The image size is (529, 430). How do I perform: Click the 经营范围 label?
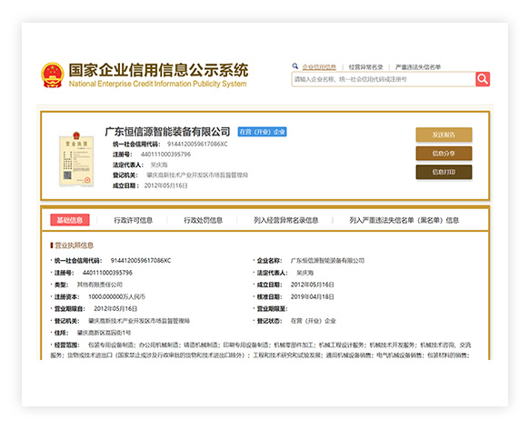pyautogui.click(x=66, y=345)
